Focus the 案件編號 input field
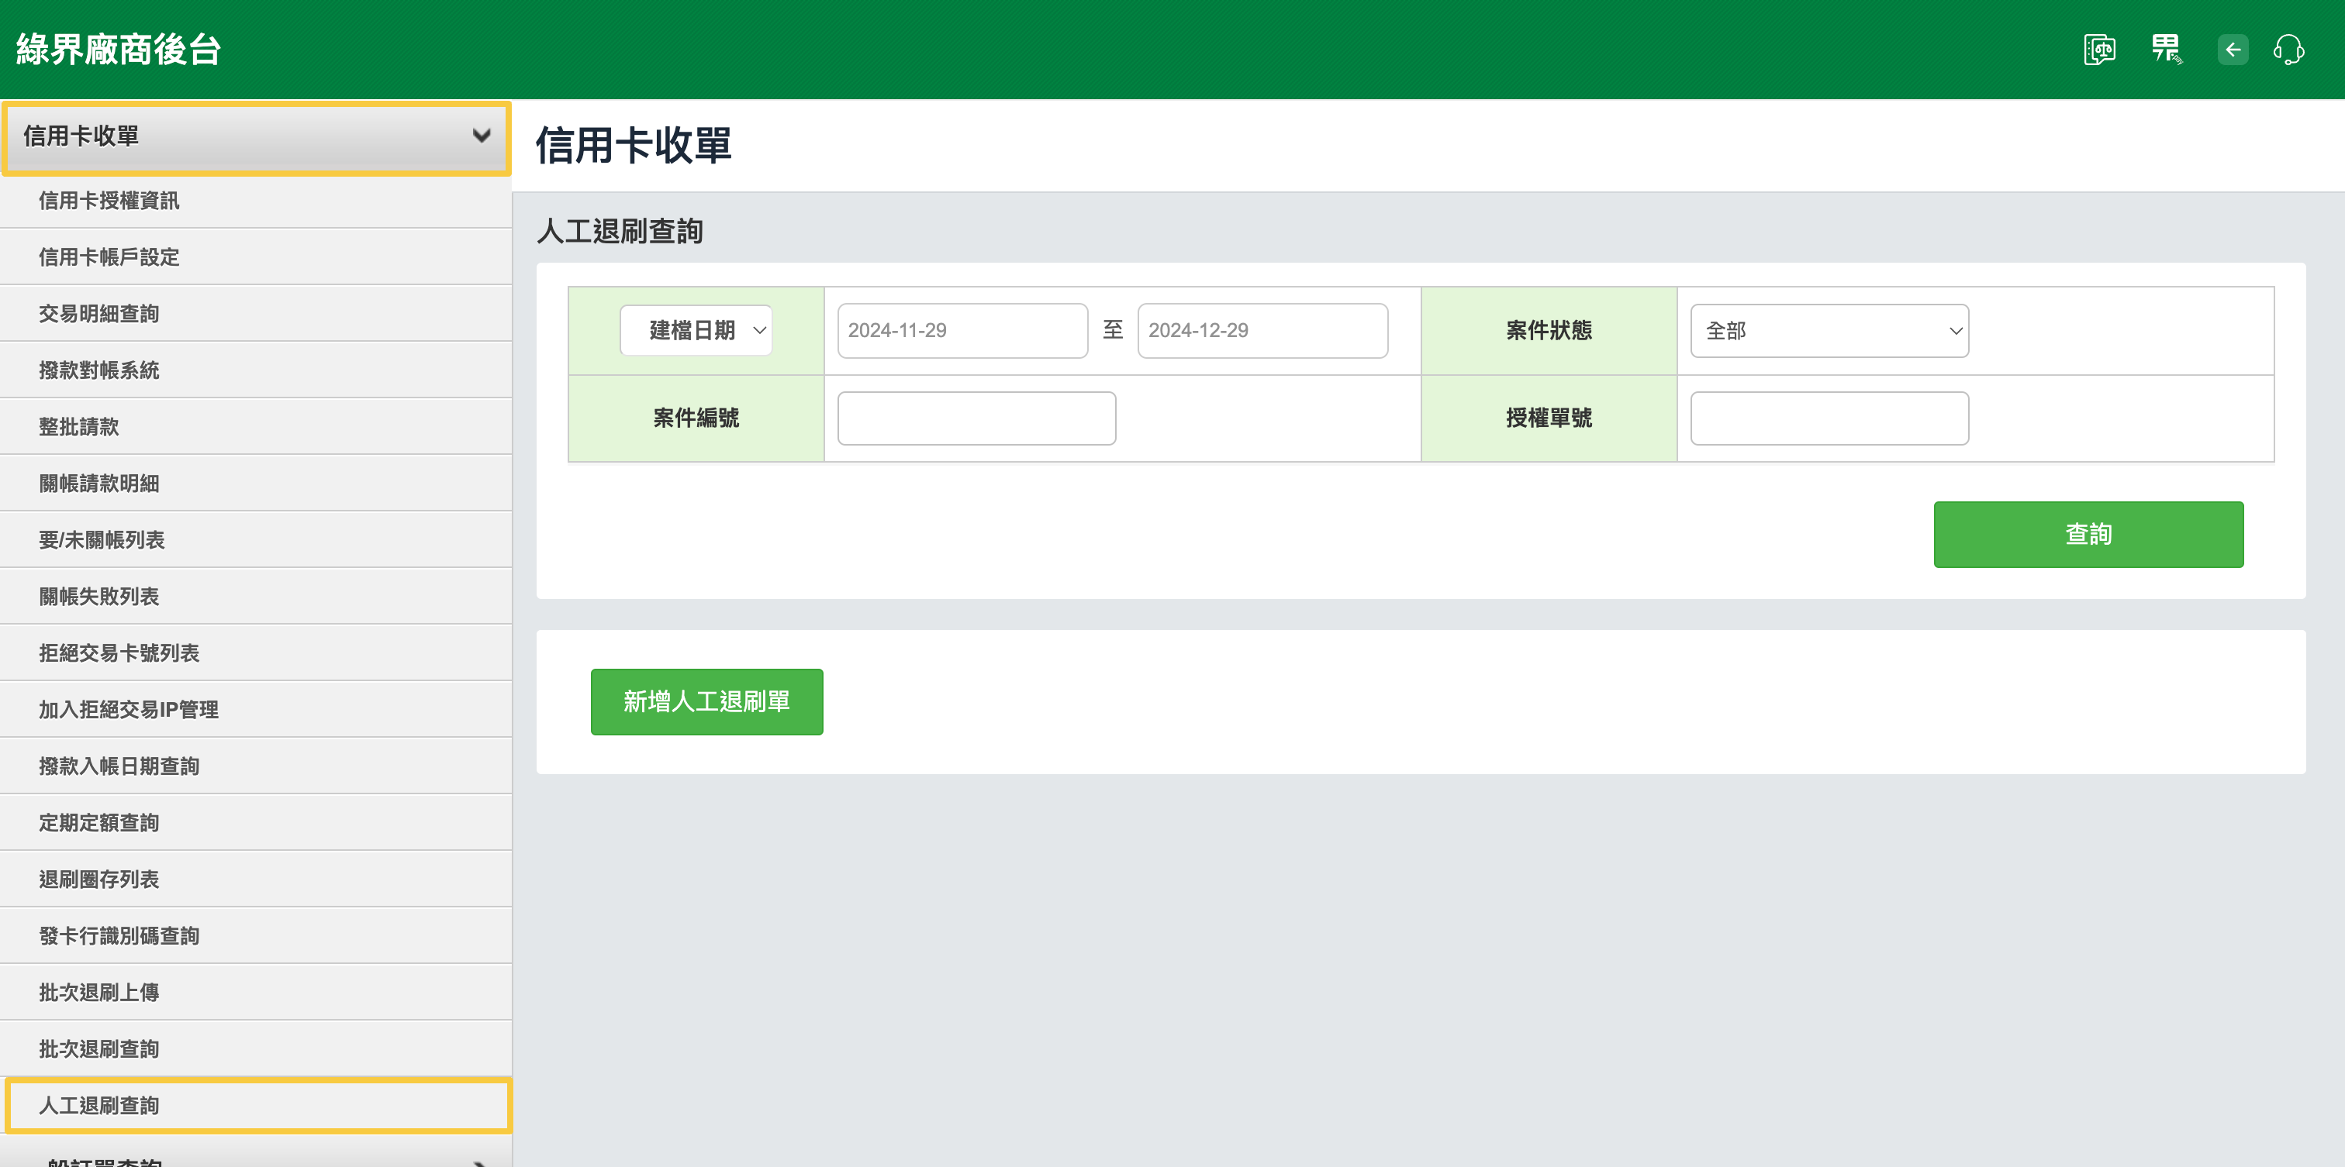Viewport: 2345px width, 1167px height. point(976,418)
